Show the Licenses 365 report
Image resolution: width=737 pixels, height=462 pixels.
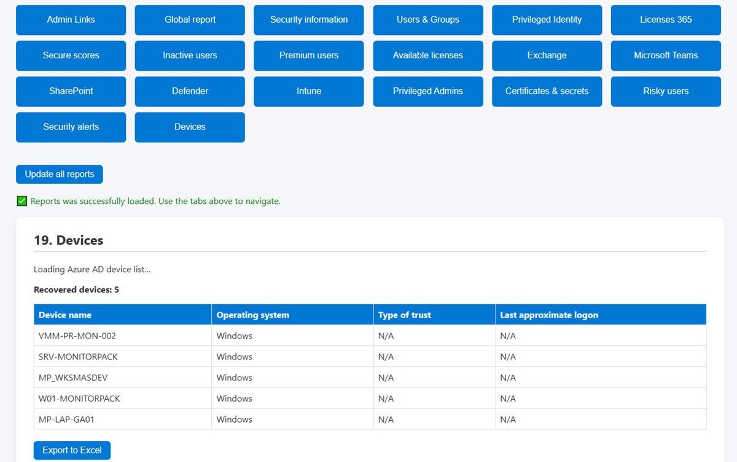coord(666,20)
